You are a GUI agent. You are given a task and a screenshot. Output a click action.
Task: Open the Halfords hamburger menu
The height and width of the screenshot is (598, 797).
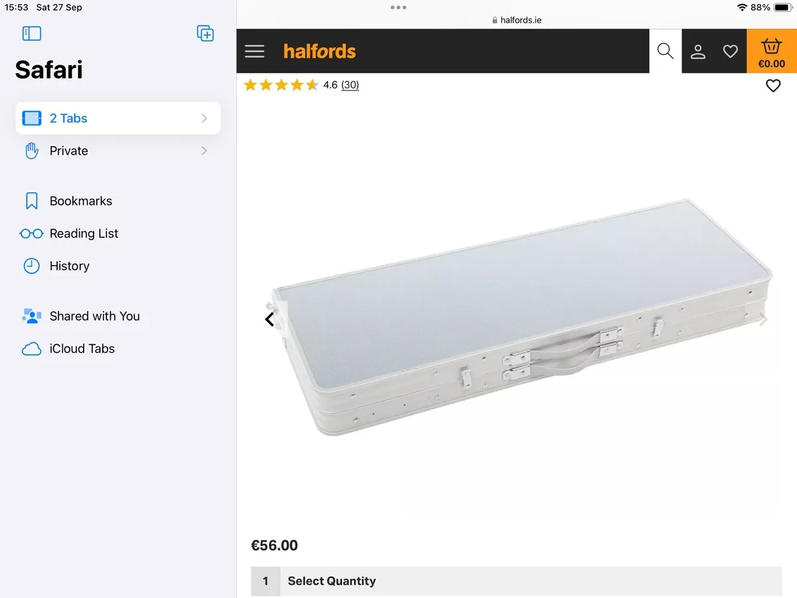[x=254, y=52]
